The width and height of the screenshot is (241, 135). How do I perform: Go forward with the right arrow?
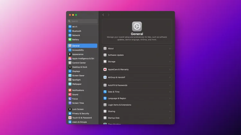point(109,15)
